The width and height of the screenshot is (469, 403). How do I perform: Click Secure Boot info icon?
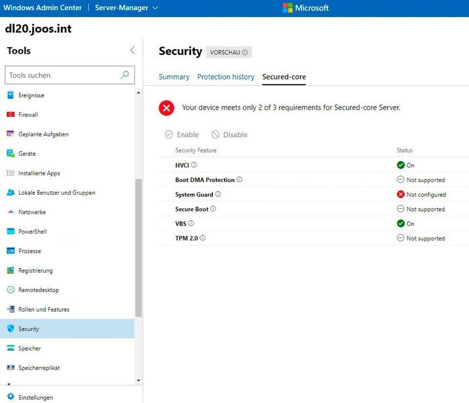pyautogui.click(x=213, y=209)
